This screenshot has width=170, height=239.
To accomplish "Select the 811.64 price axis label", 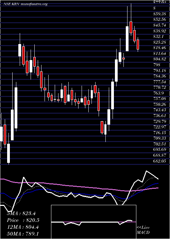I will (159, 53).
